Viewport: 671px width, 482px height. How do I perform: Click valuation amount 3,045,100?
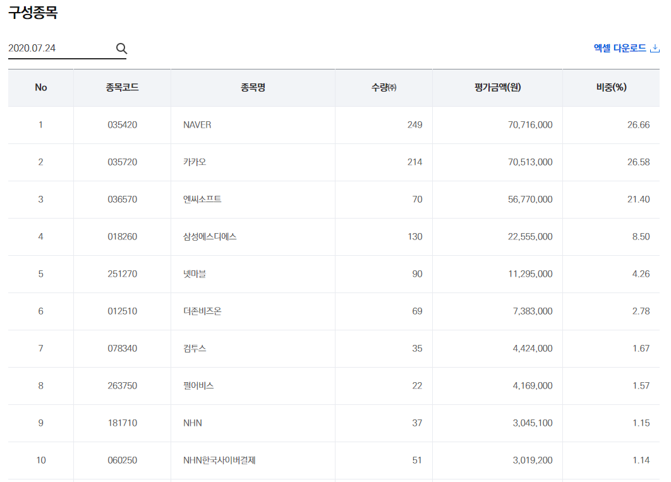(533, 423)
